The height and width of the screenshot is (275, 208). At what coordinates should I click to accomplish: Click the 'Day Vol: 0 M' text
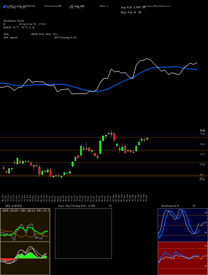(131, 12)
